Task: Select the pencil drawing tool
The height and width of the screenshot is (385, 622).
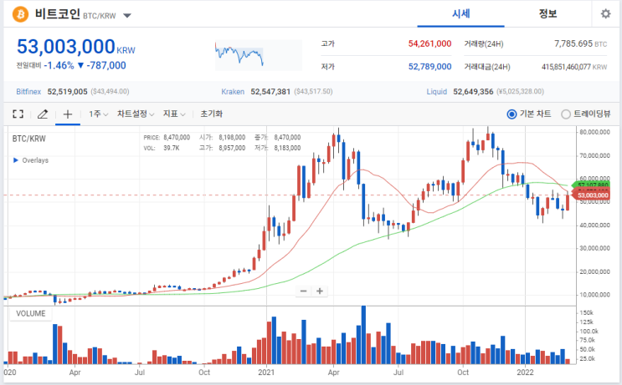Action: pyautogui.click(x=43, y=114)
